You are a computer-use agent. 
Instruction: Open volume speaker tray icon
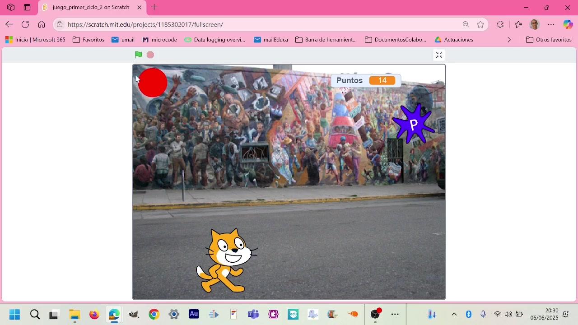(508, 314)
